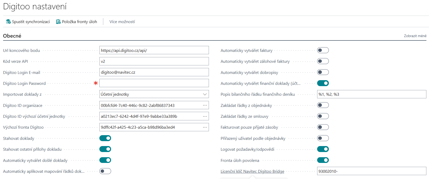429x179 pixels.
Task: Disable Automaticky vytvářet finanční doklady switch
Action: [323, 83]
